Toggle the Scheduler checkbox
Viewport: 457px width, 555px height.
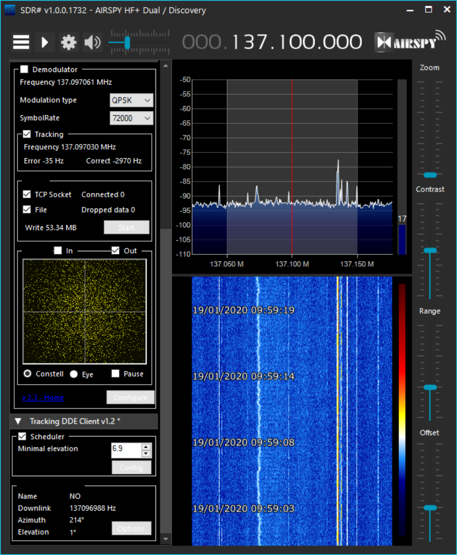[22, 436]
